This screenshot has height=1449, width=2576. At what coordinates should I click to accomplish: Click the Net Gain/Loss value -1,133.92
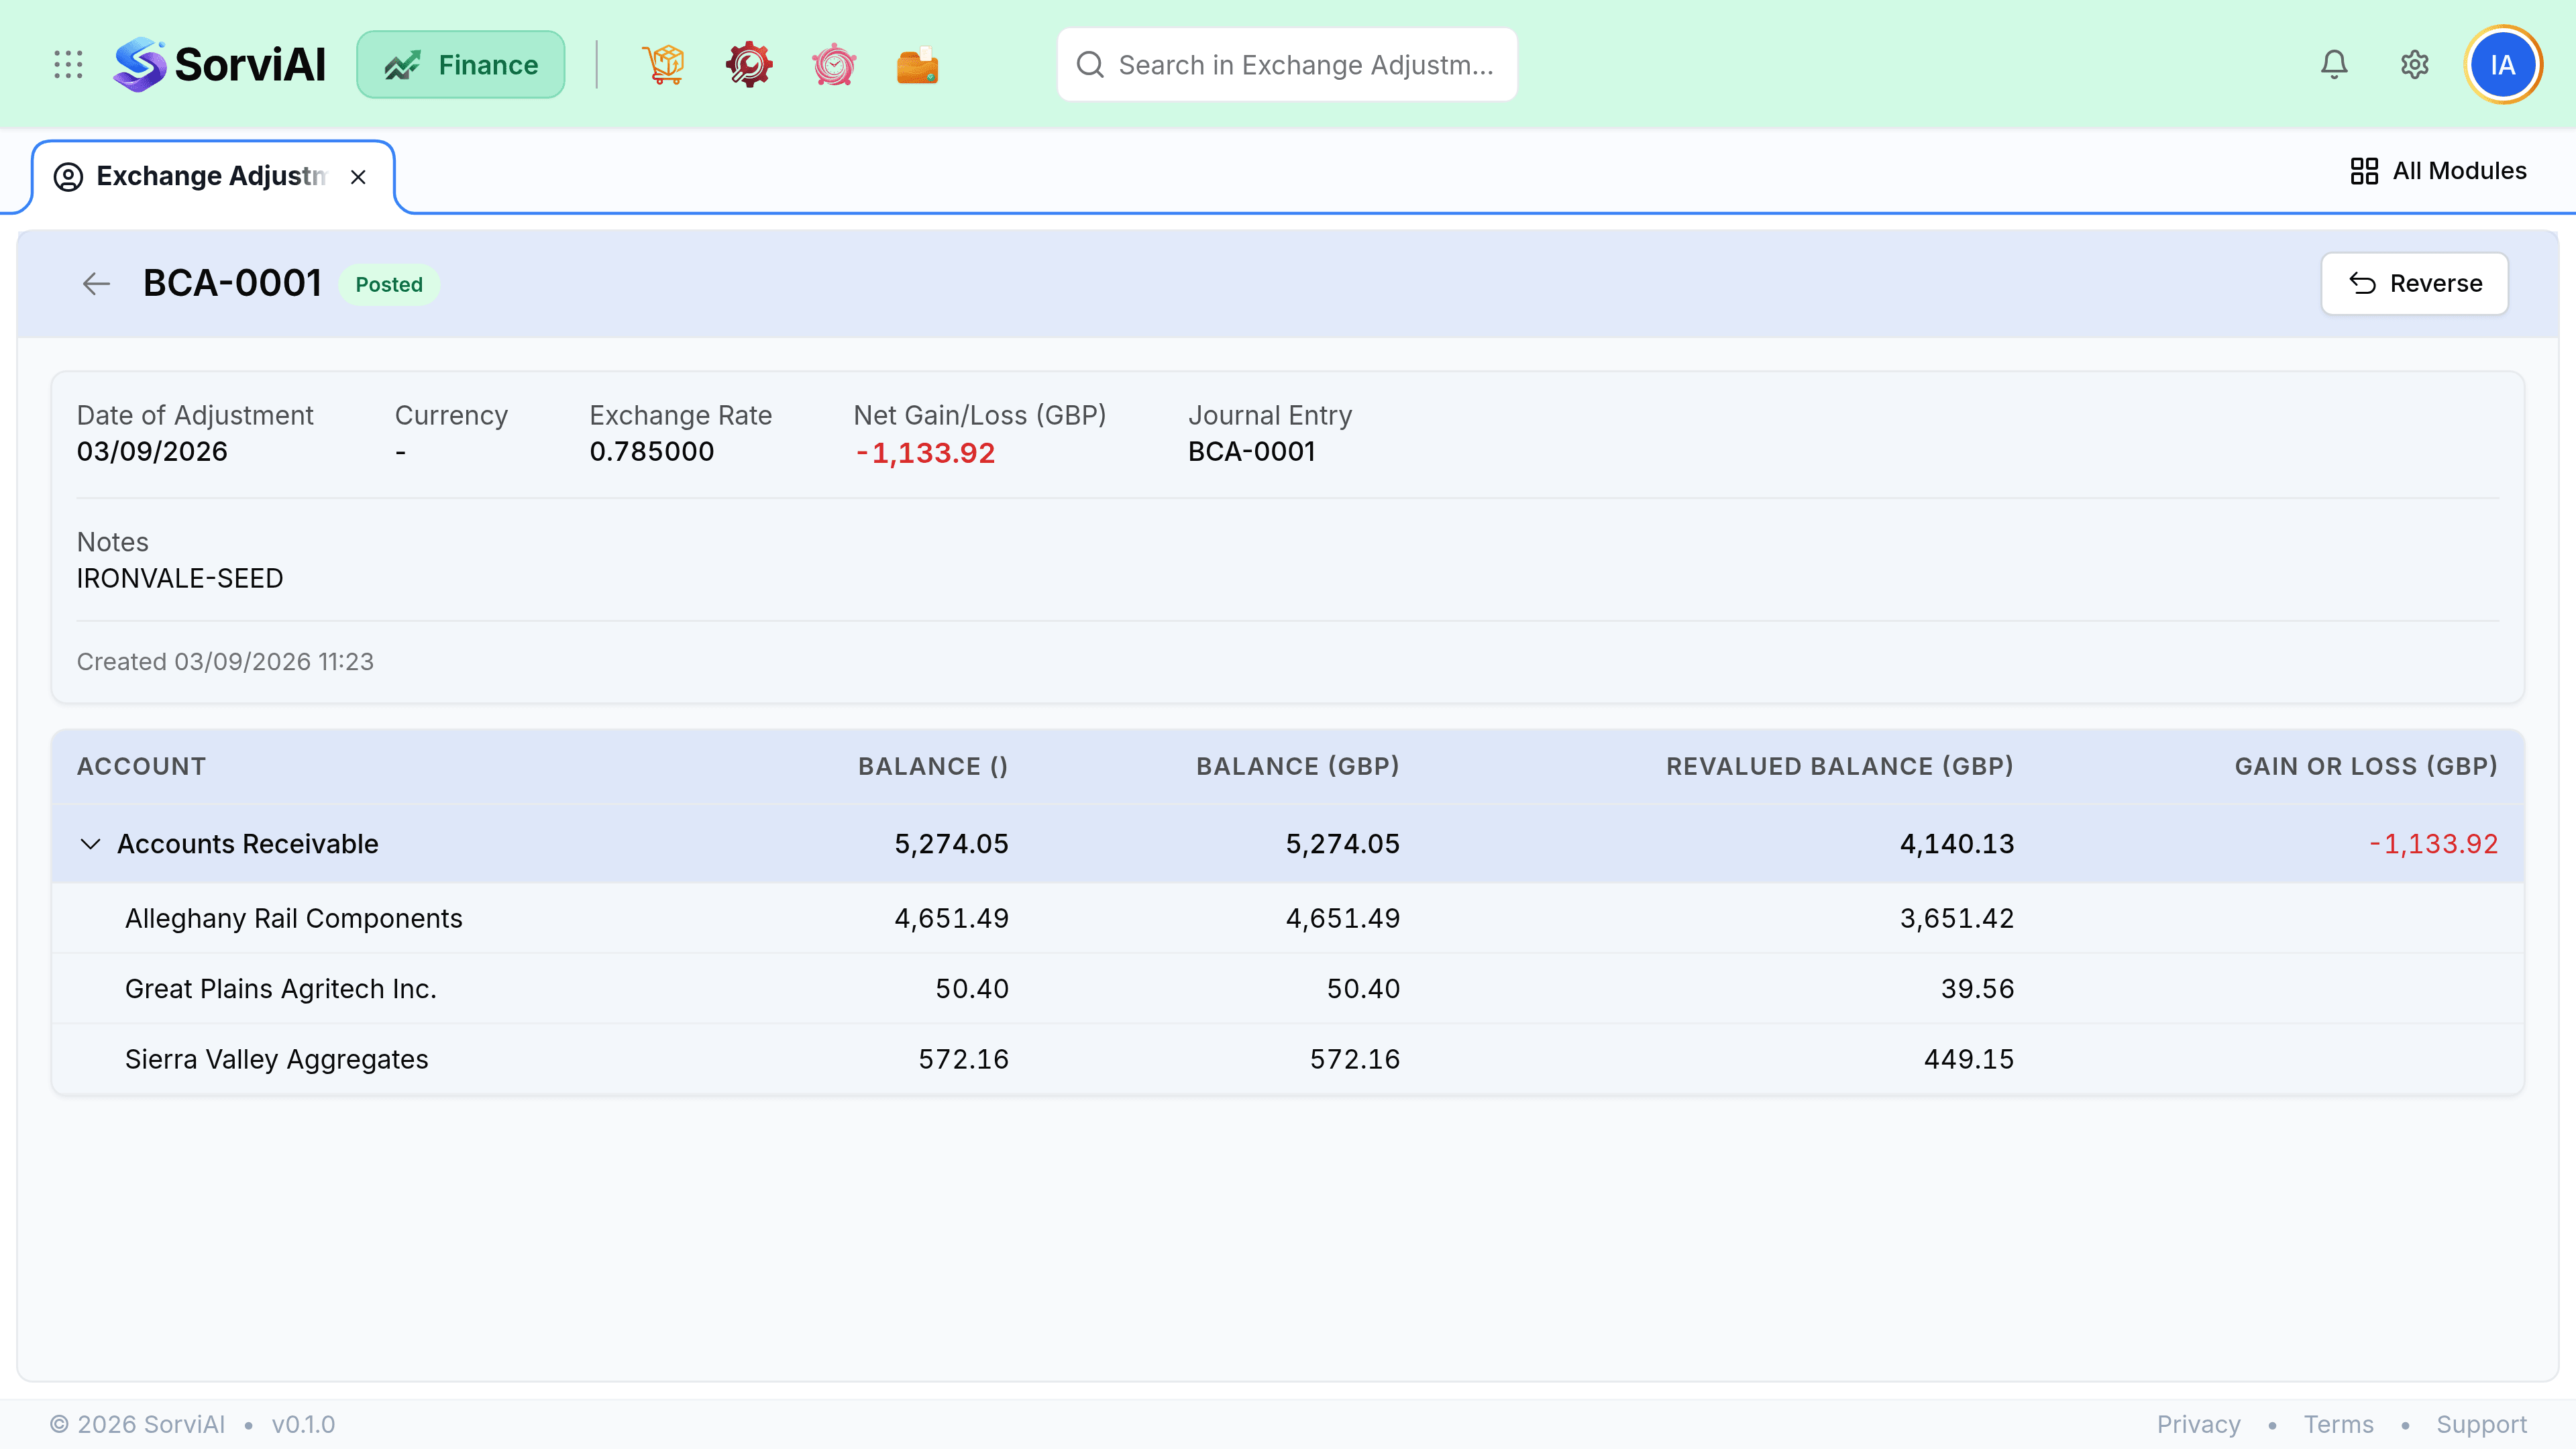point(925,453)
